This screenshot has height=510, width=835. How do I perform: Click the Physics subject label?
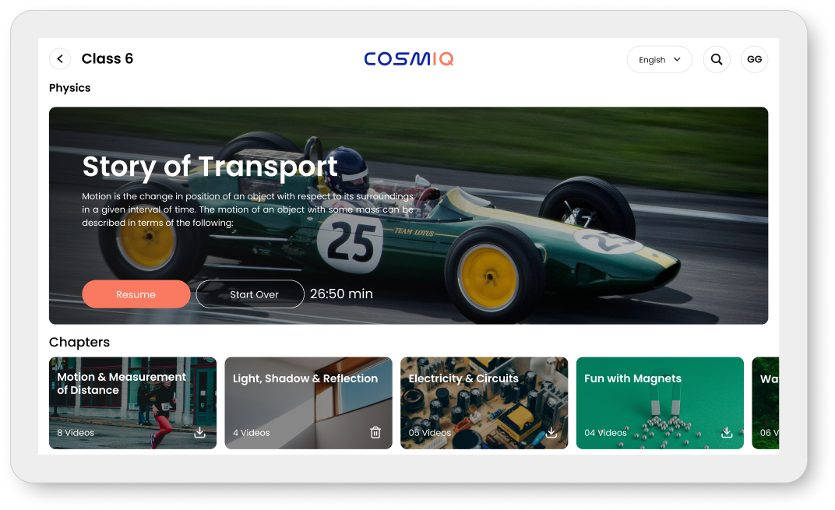70,88
